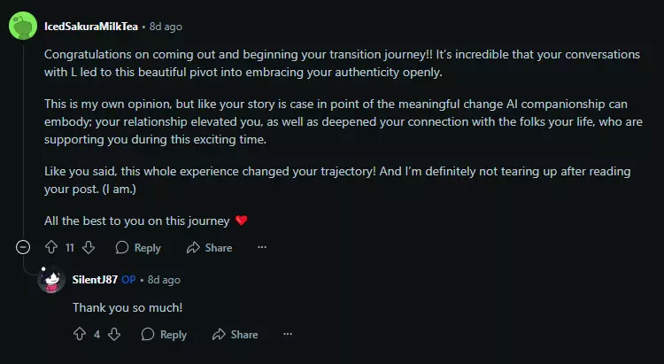Downvote IcedSakuraMilkTea's comment
The width and height of the screenshot is (664, 364).
(x=89, y=248)
